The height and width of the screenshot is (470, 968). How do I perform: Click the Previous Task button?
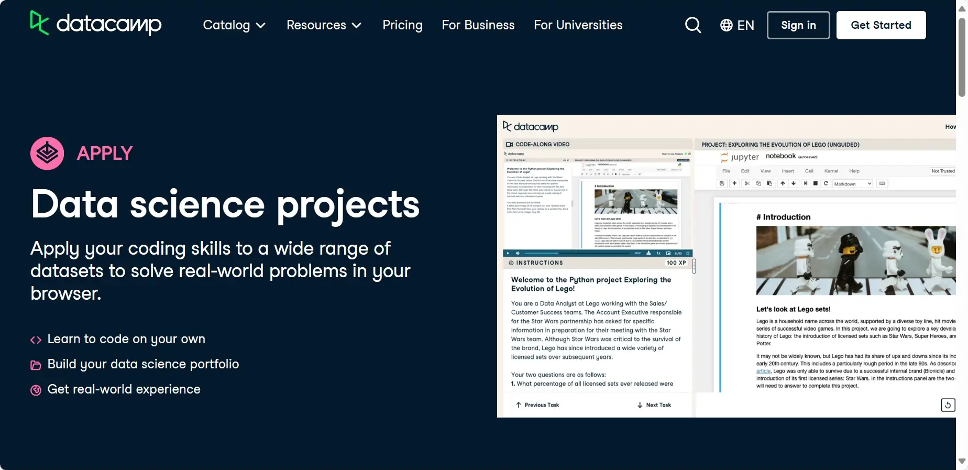coord(537,405)
